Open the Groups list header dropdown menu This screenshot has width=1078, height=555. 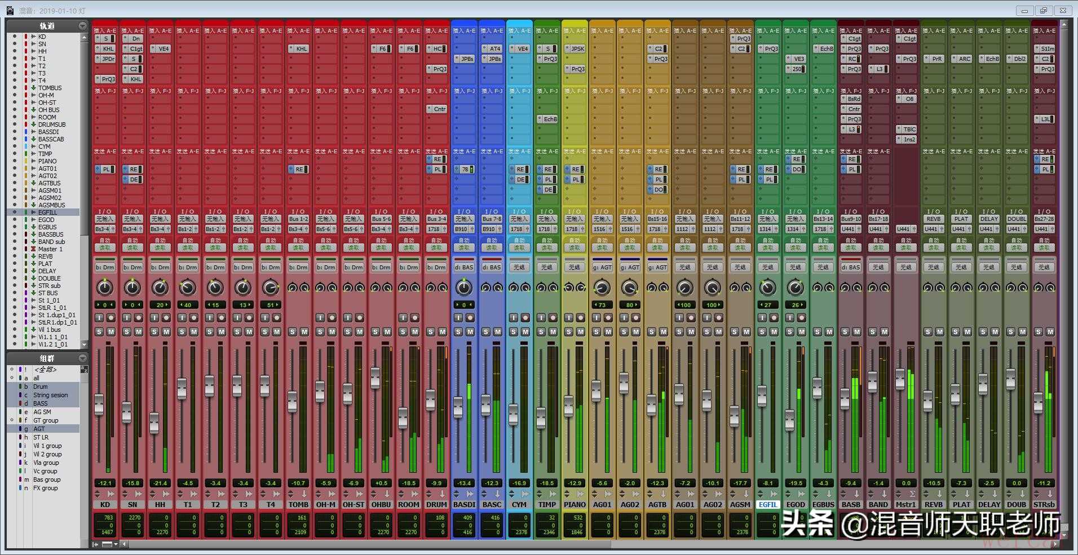[83, 358]
